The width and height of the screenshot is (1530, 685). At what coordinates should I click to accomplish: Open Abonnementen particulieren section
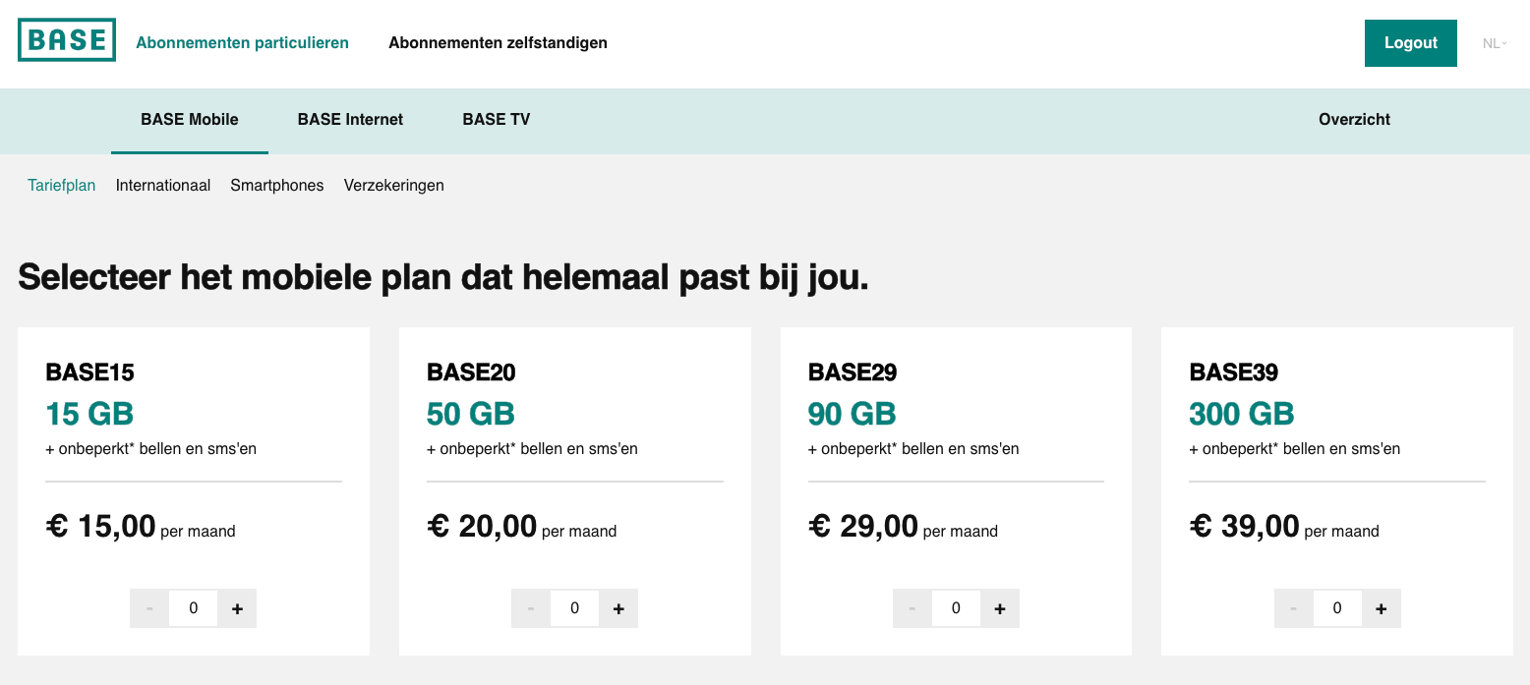click(242, 43)
